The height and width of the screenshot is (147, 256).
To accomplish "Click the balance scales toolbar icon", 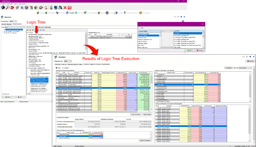I will tap(46, 8).
